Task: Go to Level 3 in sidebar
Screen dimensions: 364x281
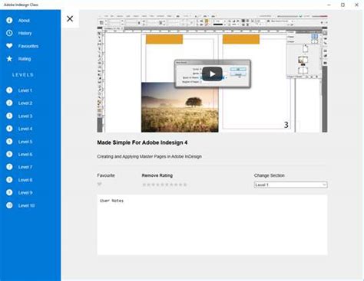Action: (x=25, y=116)
